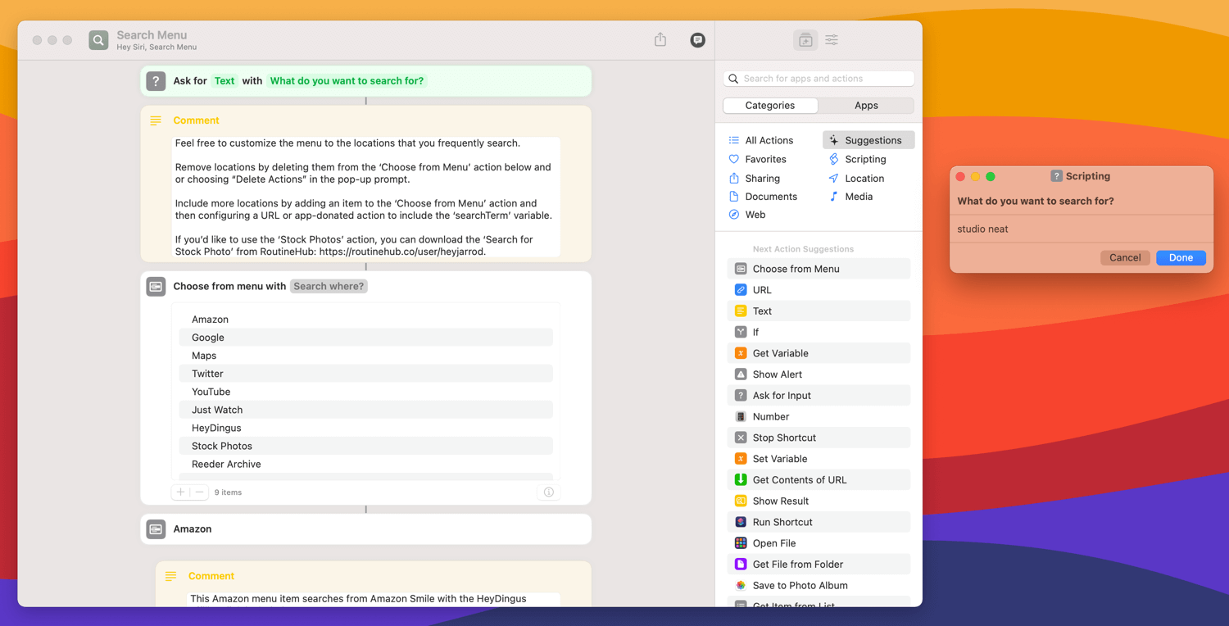Click the question mark icon on Ask for action
The height and width of the screenshot is (626, 1229).
[156, 81]
